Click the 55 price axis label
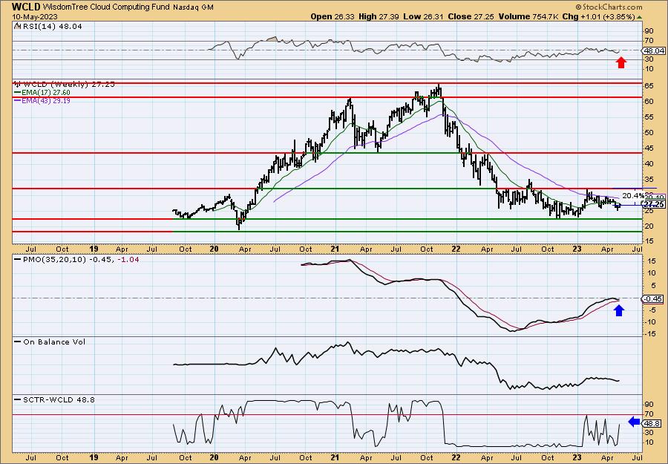Screen dimensions: 668x464 click(x=649, y=117)
